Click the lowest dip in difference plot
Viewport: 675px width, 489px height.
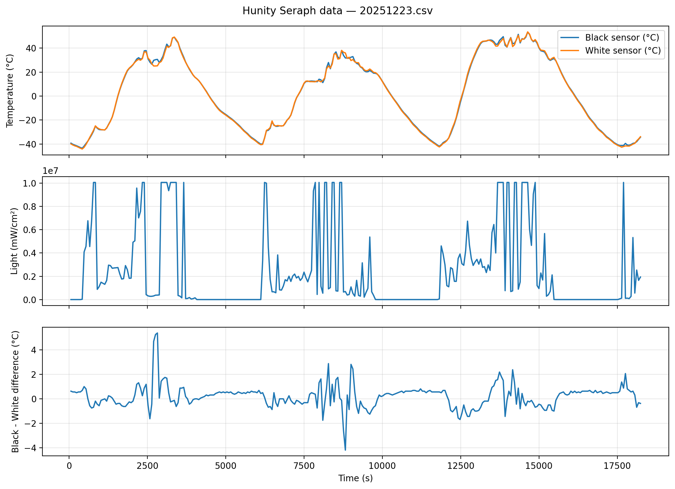(345, 450)
